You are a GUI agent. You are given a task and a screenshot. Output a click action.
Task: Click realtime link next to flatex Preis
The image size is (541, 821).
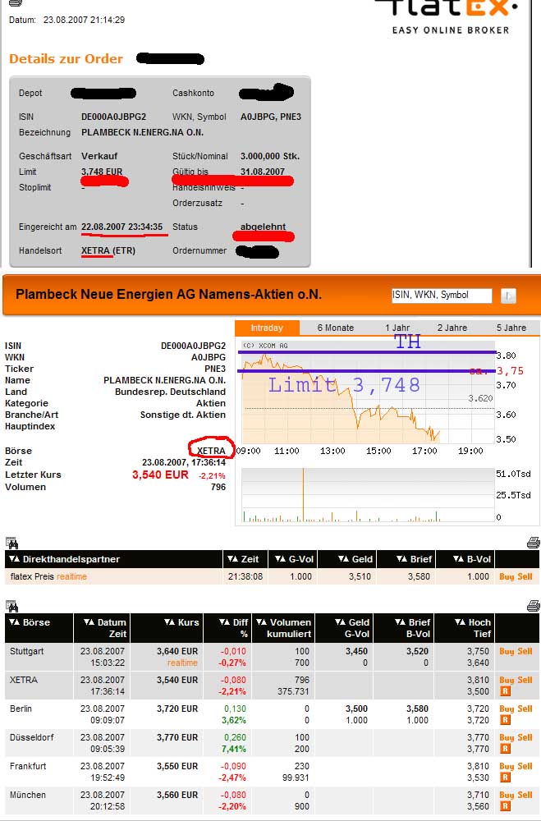[x=71, y=576]
